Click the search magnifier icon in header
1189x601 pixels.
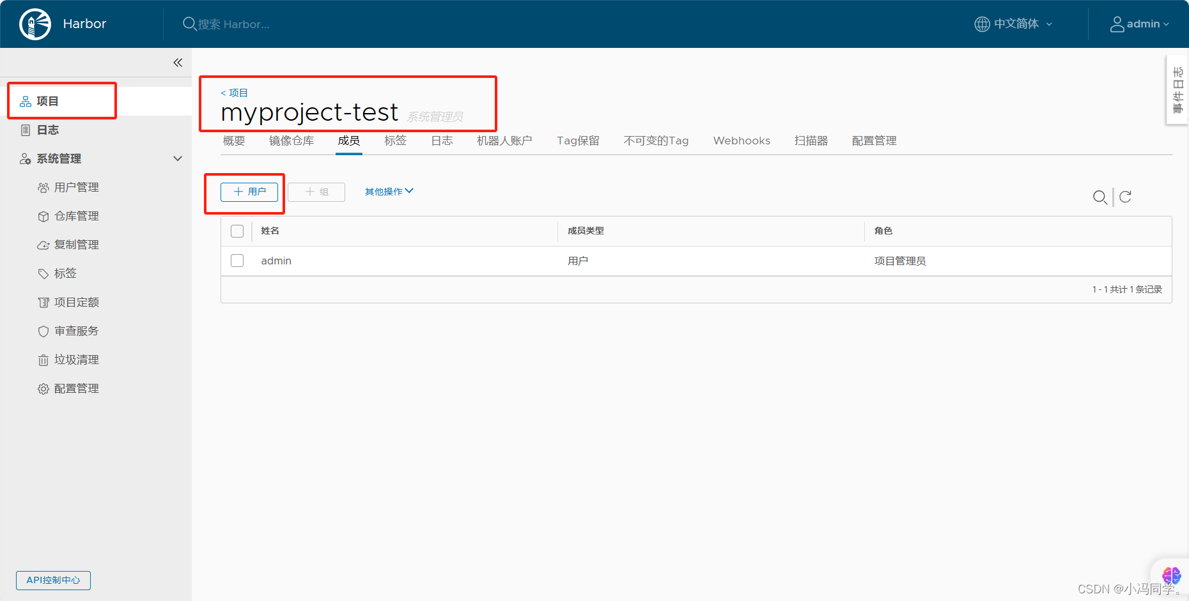pyautogui.click(x=189, y=24)
